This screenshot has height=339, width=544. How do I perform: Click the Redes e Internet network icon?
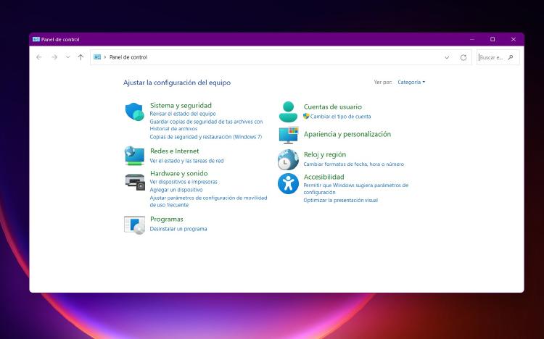(135, 156)
